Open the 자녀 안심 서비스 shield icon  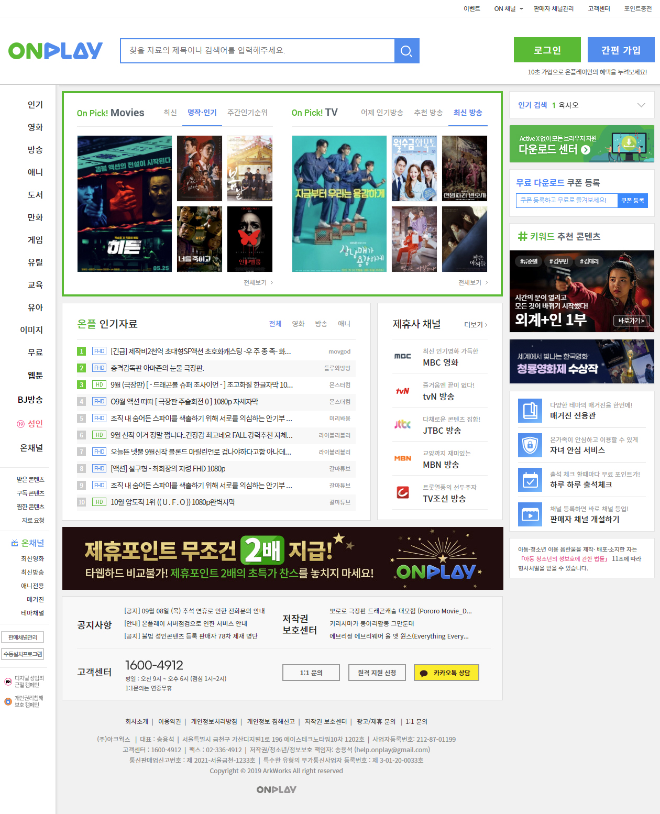click(530, 445)
